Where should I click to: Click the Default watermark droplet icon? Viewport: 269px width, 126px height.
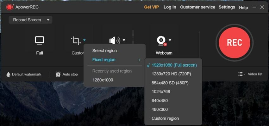coord(8,74)
